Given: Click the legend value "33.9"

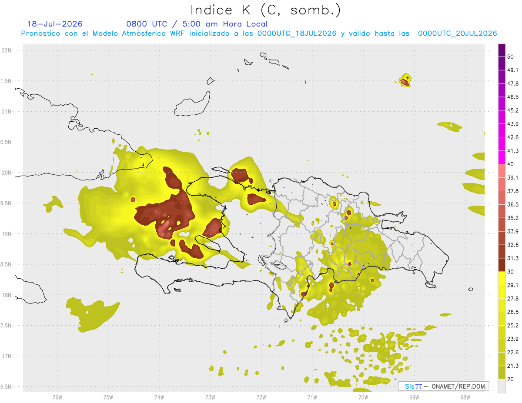Looking at the screenshot, I should coord(513,231).
